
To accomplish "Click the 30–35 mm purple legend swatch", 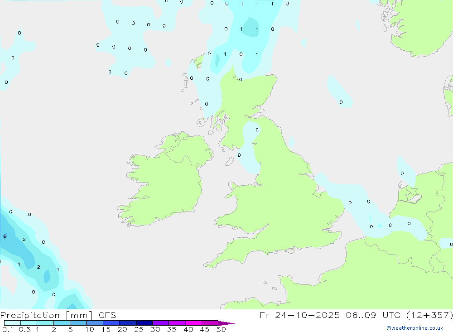I will [x=160, y=323].
